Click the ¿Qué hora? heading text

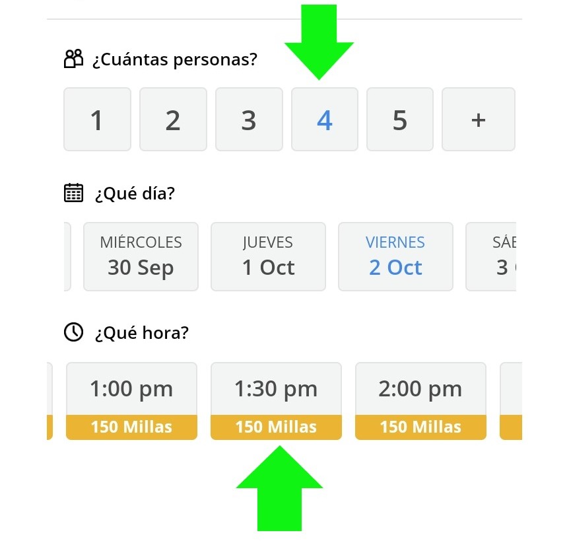tap(141, 332)
